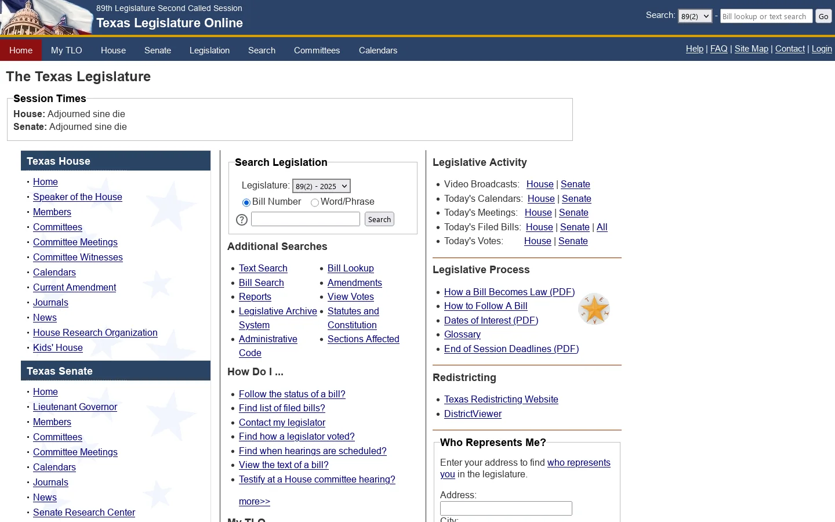Click the Texas capitol logo image

click(x=46, y=17)
